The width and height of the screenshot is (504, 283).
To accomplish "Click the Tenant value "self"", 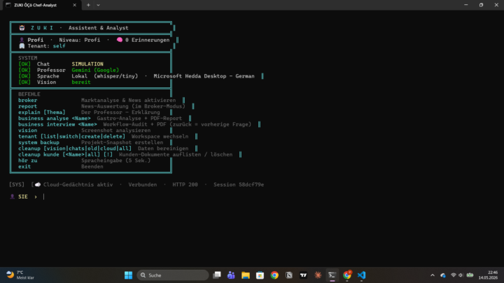I will [x=59, y=46].
